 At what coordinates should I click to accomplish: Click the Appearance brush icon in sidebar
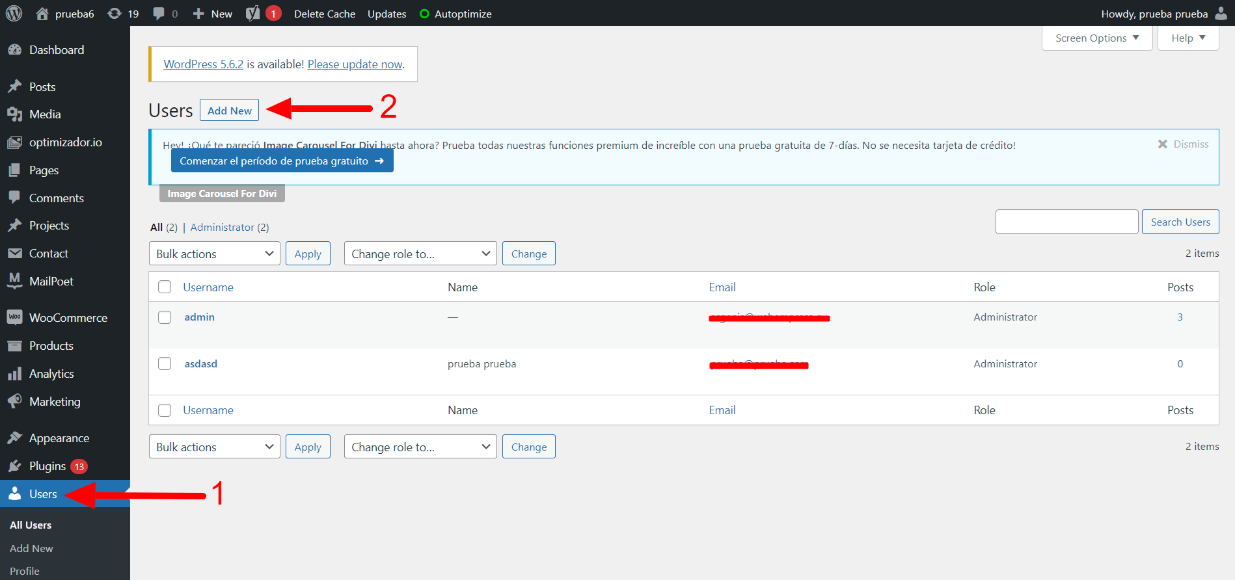(14, 438)
